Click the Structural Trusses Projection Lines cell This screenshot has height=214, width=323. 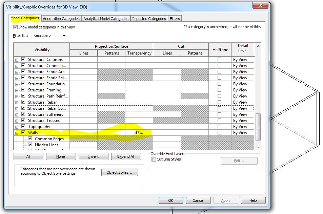tap(84, 121)
